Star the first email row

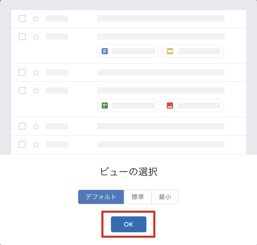(36, 18)
